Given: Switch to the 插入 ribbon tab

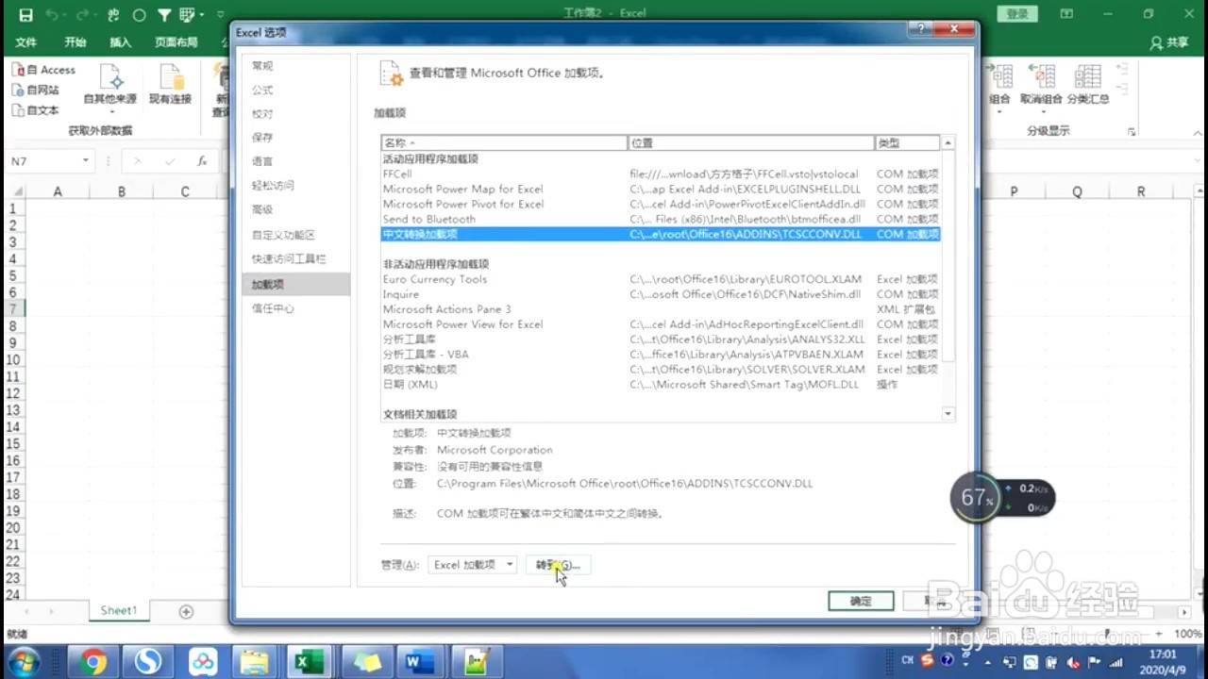Looking at the screenshot, I should click(120, 42).
